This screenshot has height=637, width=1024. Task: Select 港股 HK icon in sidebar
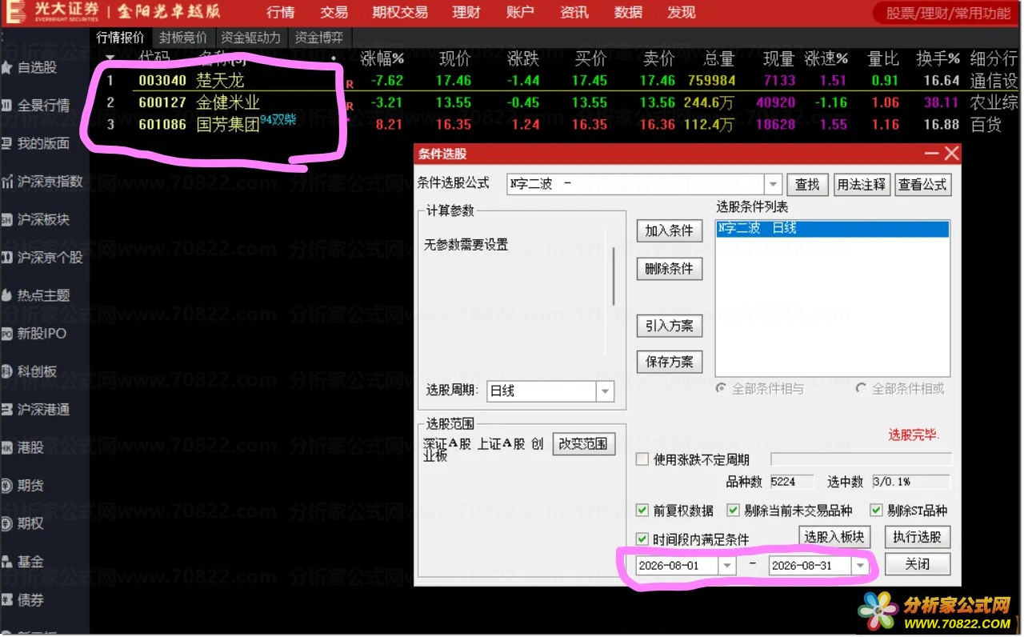click(x=6, y=447)
